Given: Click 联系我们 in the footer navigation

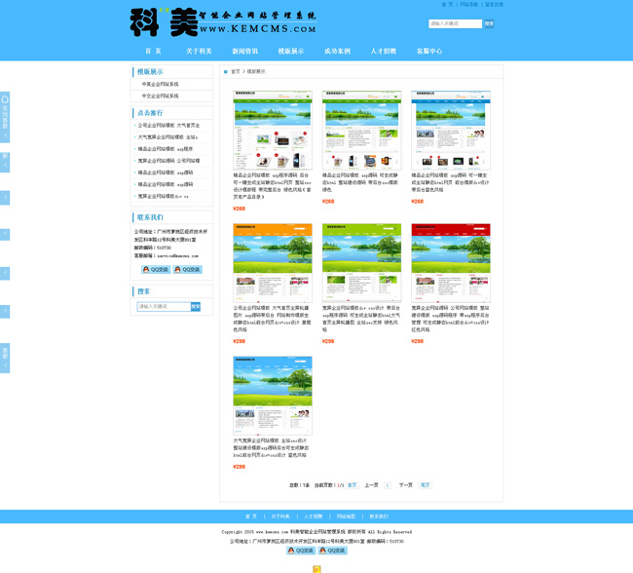Looking at the screenshot, I should pos(379,516).
